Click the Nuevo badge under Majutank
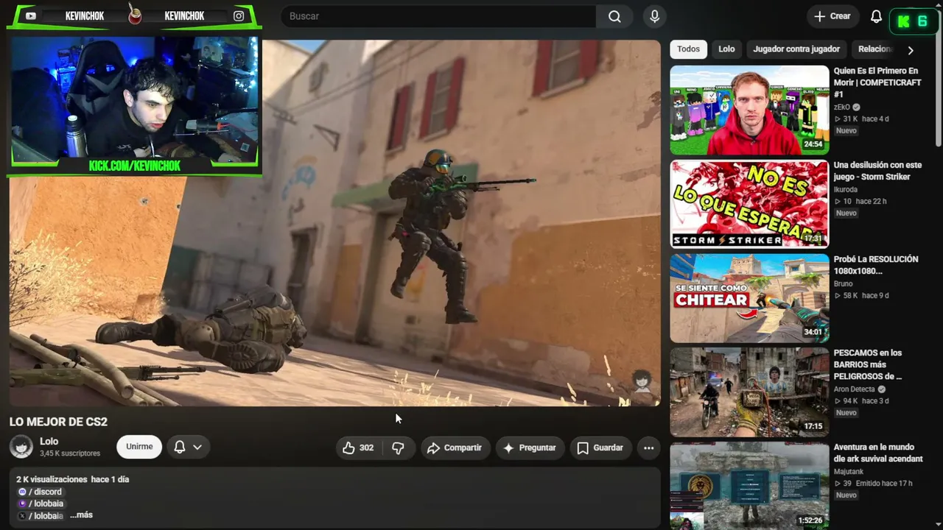The image size is (943, 530). (x=846, y=495)
